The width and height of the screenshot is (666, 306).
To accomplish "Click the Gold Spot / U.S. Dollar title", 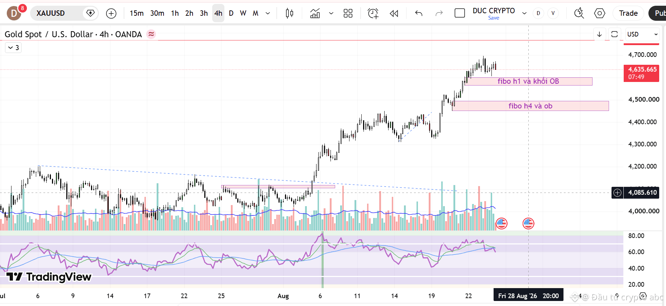I will pyautogui.click(x=73, y=34).
